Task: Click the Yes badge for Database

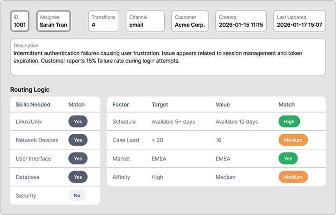Action: [78, 177]
